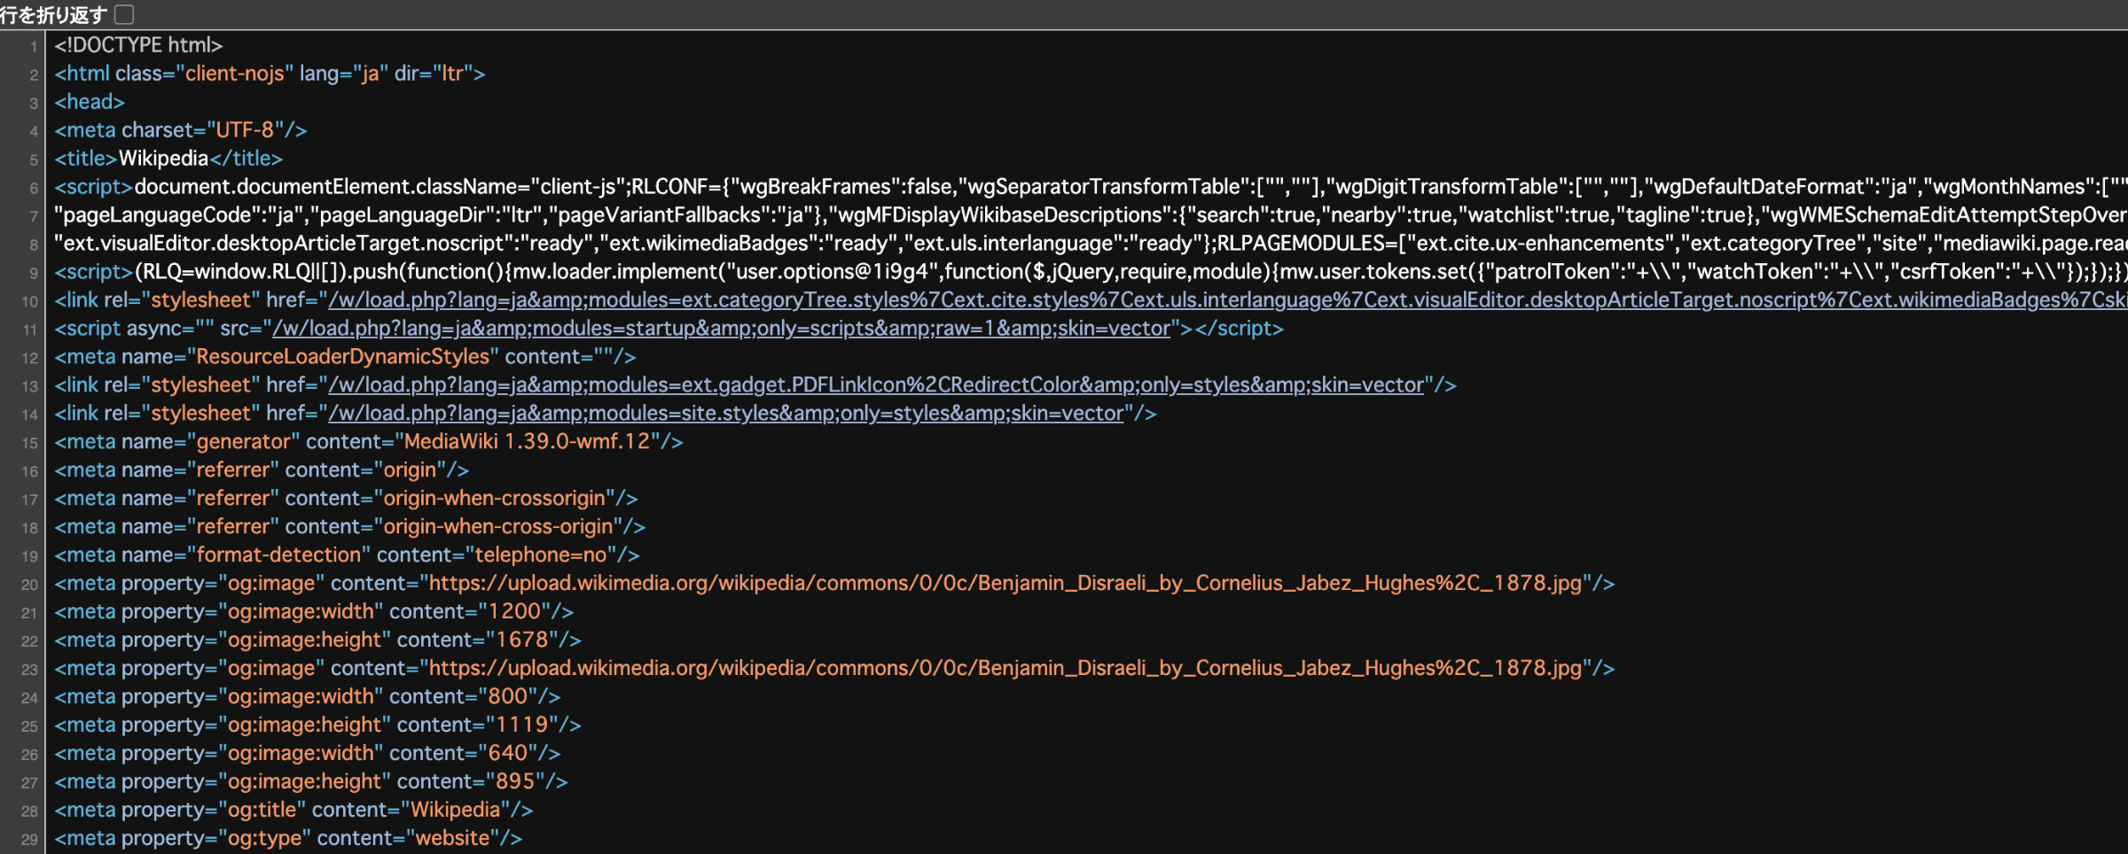This screenshot has height=854, width=2128.
Task: Enable the 行を折り返す line wrap checkbox
Action: (x=124, y=14)
